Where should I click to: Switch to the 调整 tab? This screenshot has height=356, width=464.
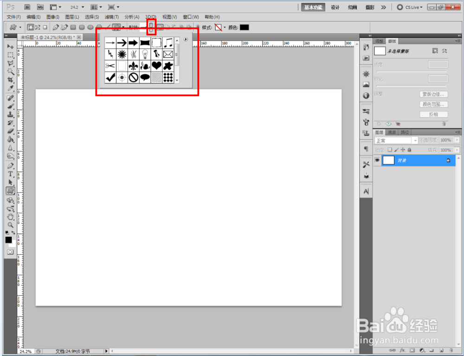(379, 41)
